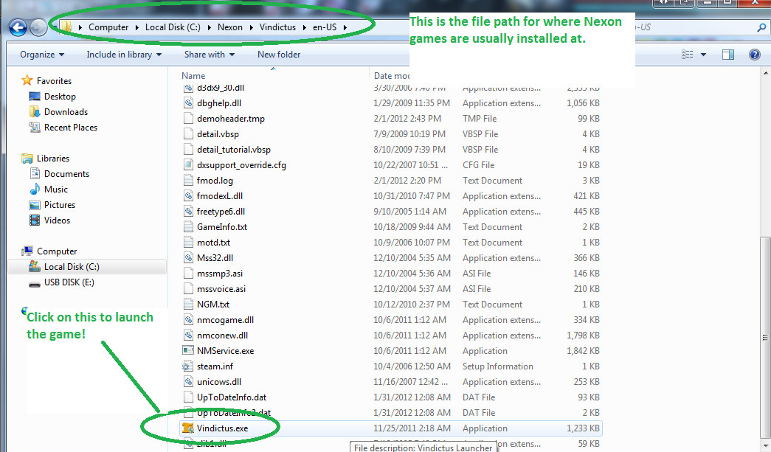The image size is (771, 452).
Task: Click the Back navigation arrow button
Action: pos(18,27)
